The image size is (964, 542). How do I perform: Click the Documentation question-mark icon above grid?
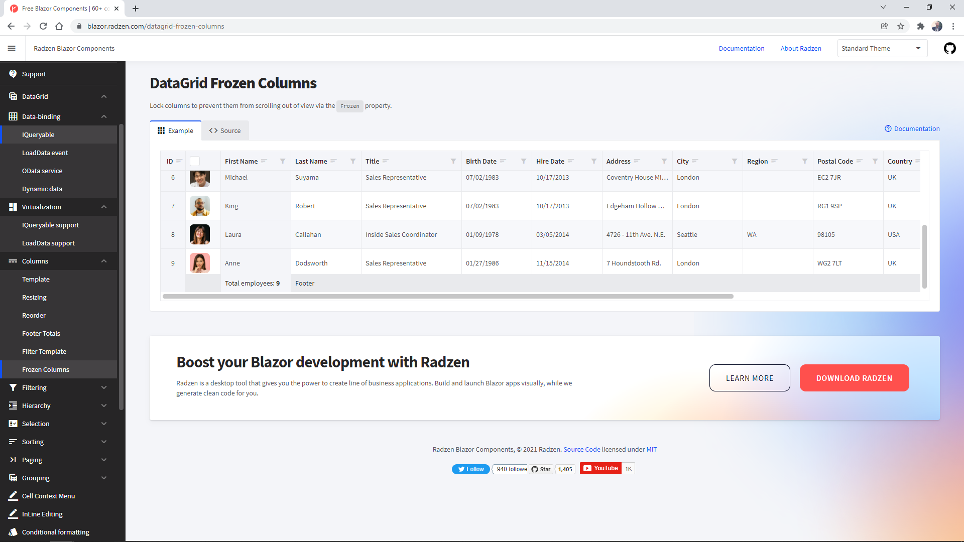pyautogui.click(x=888, y=128)
